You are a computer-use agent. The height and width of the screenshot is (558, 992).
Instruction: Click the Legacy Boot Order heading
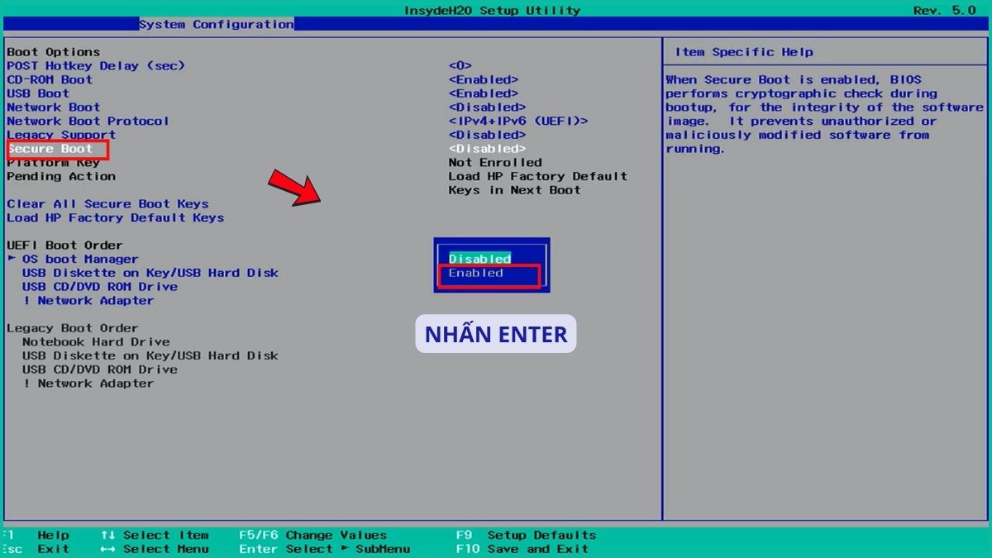pos(73,328)
